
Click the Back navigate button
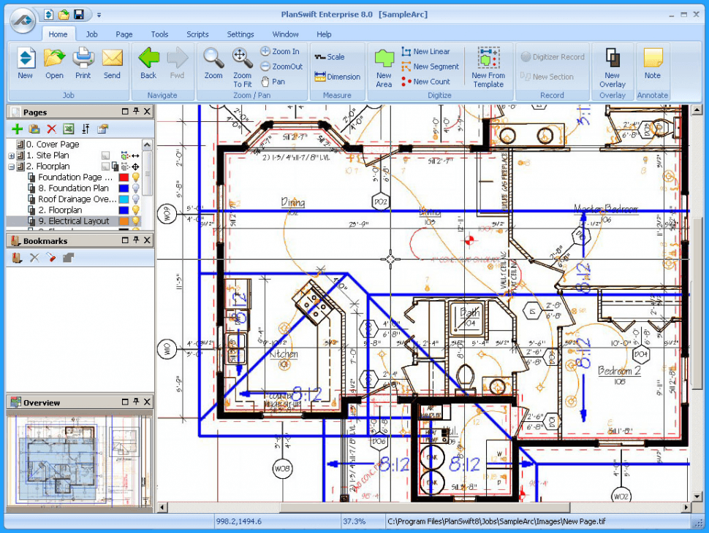148,64
